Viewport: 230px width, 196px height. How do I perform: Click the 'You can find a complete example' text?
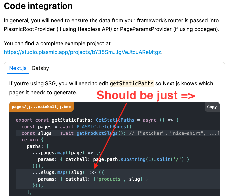point(57,43)
